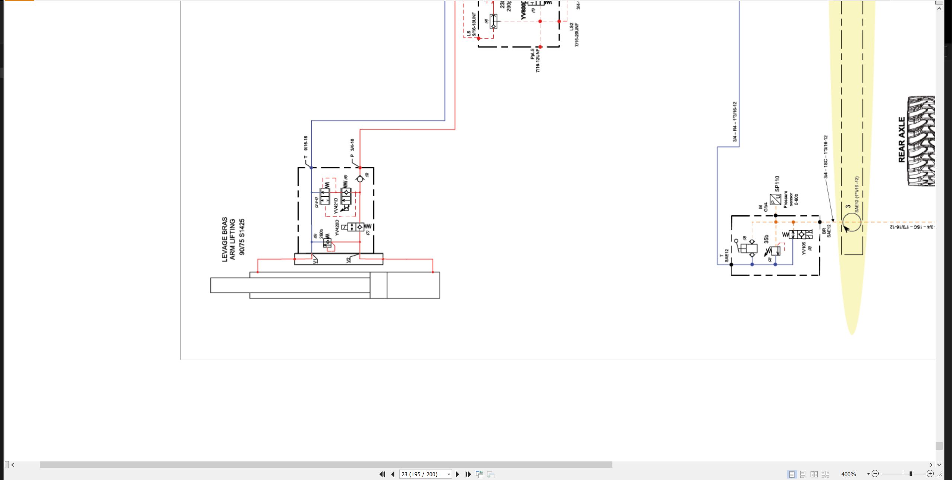The height and width of the screenshot is (480, 952).
Task: Open the 400% zoom level dropdown
Action: pos(868,474)
